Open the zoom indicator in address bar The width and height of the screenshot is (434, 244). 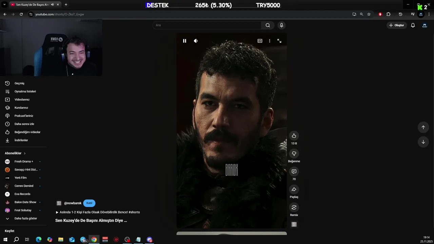361,14
